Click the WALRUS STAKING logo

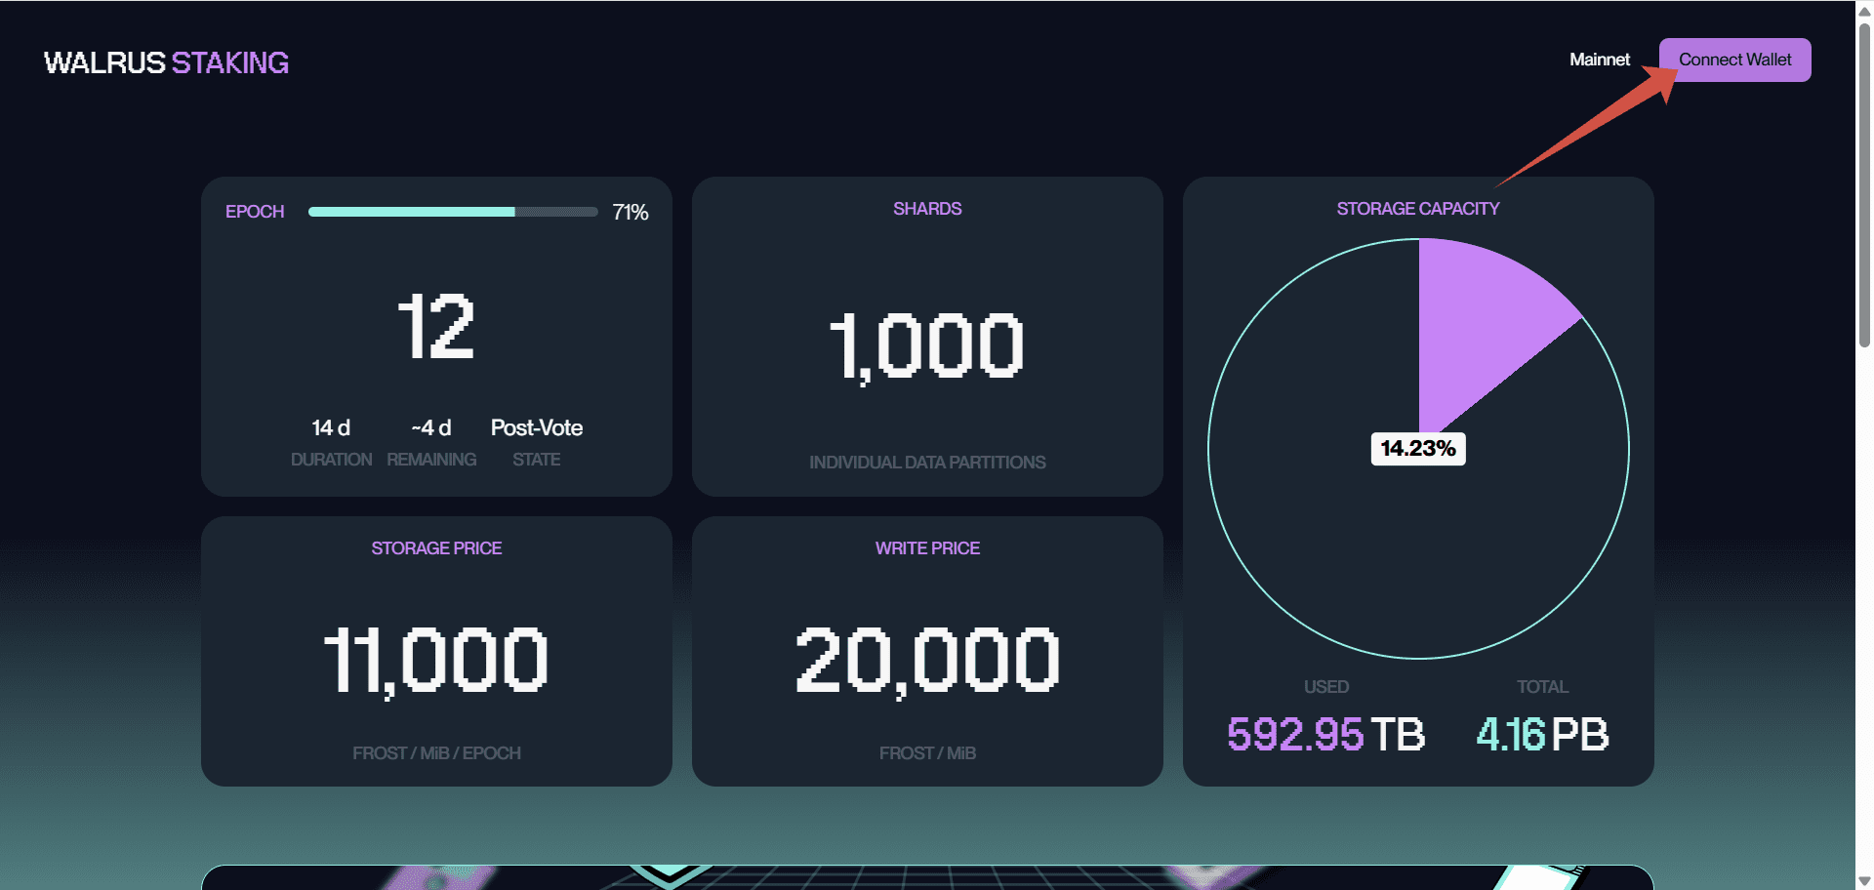166,63
